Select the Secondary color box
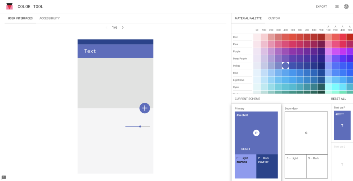The image size is (353, 181). [x=306, y=133]
